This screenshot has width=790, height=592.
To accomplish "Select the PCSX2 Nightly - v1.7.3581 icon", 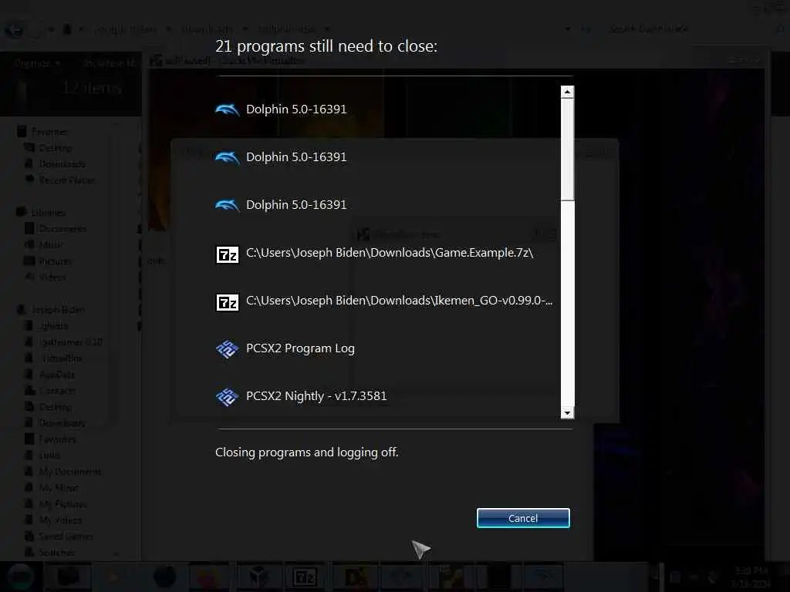I will point(228,397).
